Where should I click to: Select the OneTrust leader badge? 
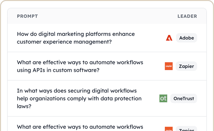click(x=184, y=98)
